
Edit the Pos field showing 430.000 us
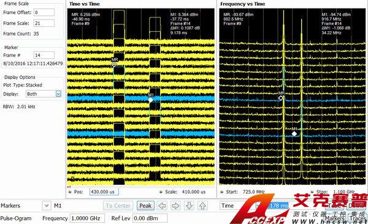click(x=104, y=192)
